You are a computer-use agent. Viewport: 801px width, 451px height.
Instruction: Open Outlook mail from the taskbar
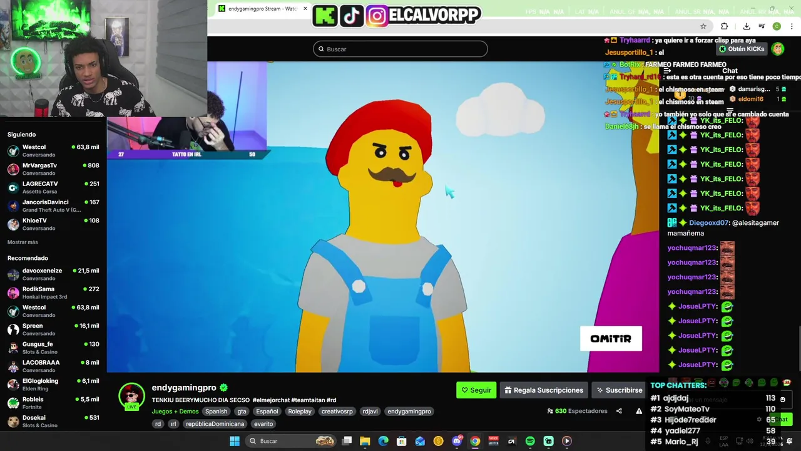[x=420, y=441]
